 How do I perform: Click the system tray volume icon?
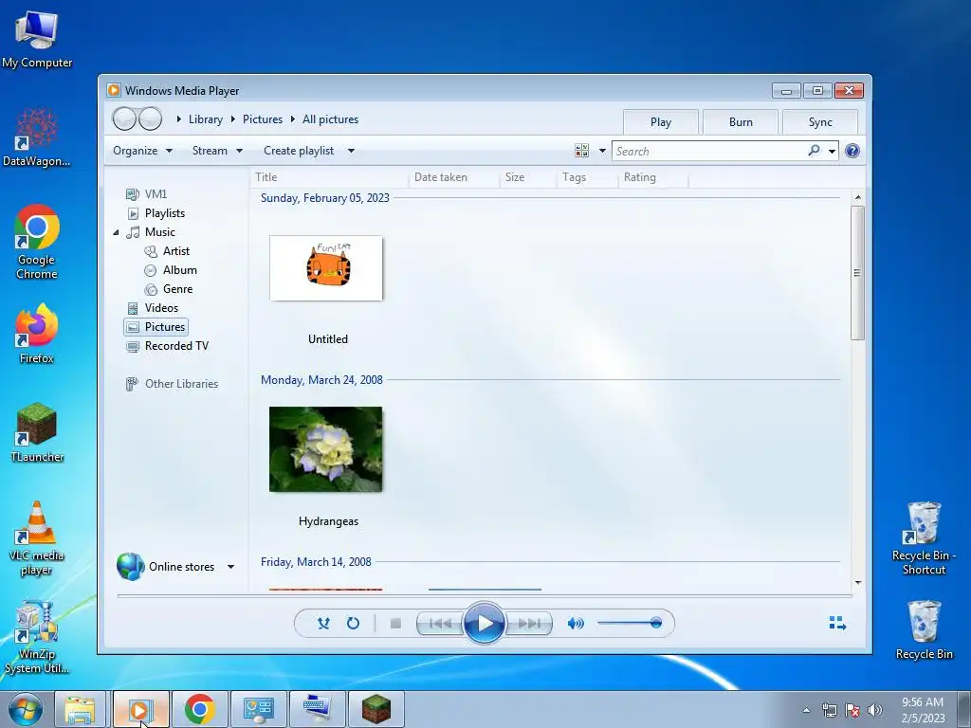(875, 710)
